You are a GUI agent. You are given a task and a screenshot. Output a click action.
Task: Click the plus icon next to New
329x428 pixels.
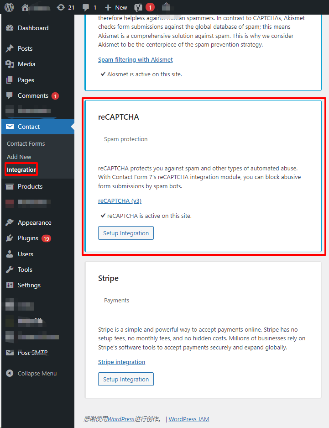108,8
